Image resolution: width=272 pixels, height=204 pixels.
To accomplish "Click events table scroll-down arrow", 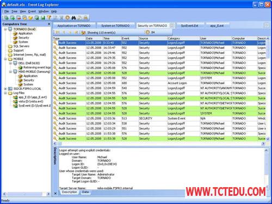I will click(268, 139).
